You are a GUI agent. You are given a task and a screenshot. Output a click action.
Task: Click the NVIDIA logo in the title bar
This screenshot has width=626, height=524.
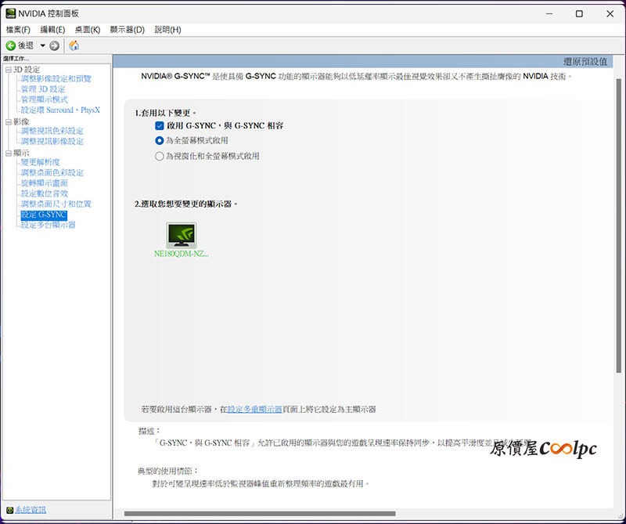tap(10, 13)
